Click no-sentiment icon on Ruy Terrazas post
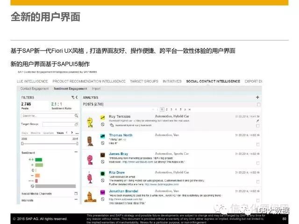299x224 pixels. click(103, 125)
